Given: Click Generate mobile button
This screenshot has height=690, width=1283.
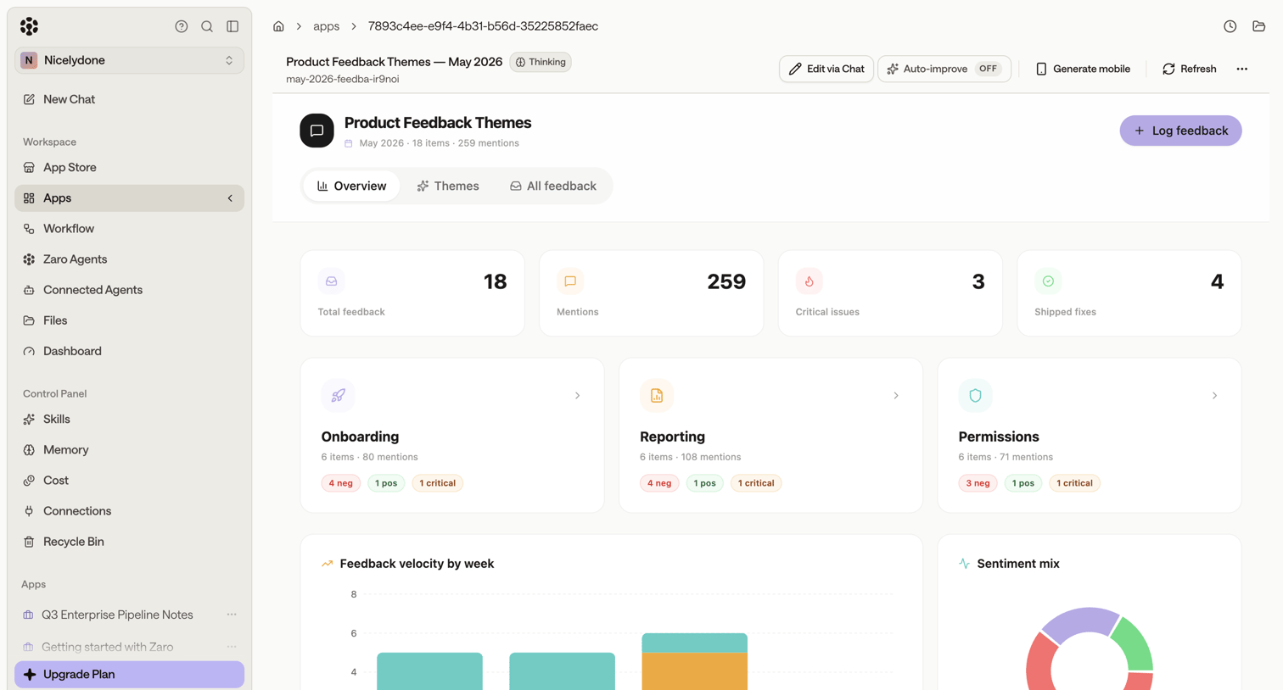Looking at the screenshot, I should (x=1083, y=69).
